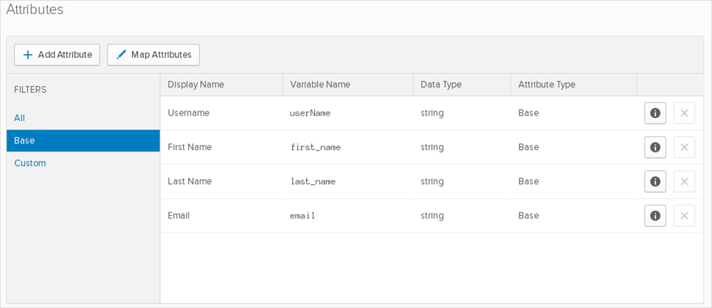This screenshot has width=712, height=308.
Task: Click the last_name variable cell
Action: coord(313,181)
